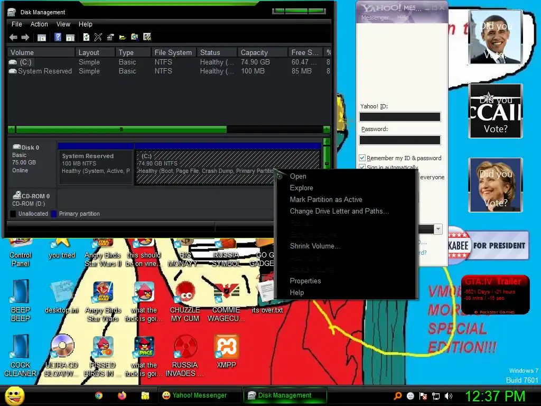541x406 pixels.
Task: Choose Help from the context menu
Action: click(x=347, y=292)
